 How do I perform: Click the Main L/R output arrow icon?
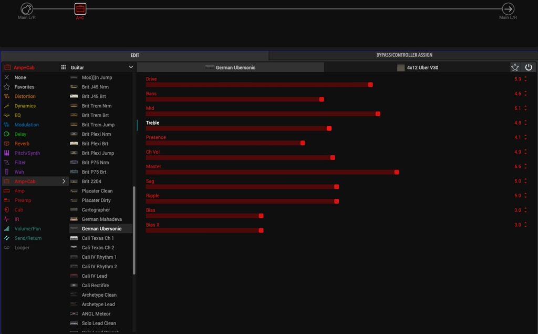(x=508, y=9)
